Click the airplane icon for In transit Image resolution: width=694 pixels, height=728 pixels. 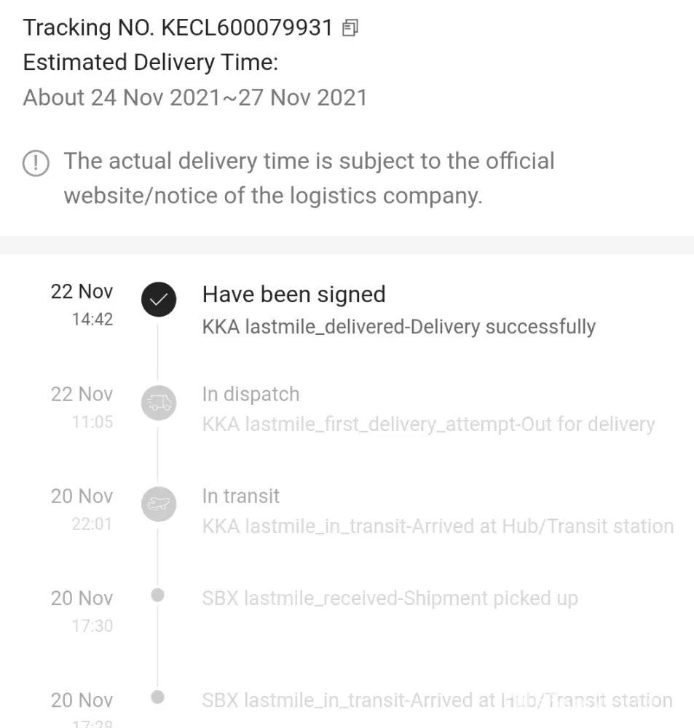(x=158, y=504)
